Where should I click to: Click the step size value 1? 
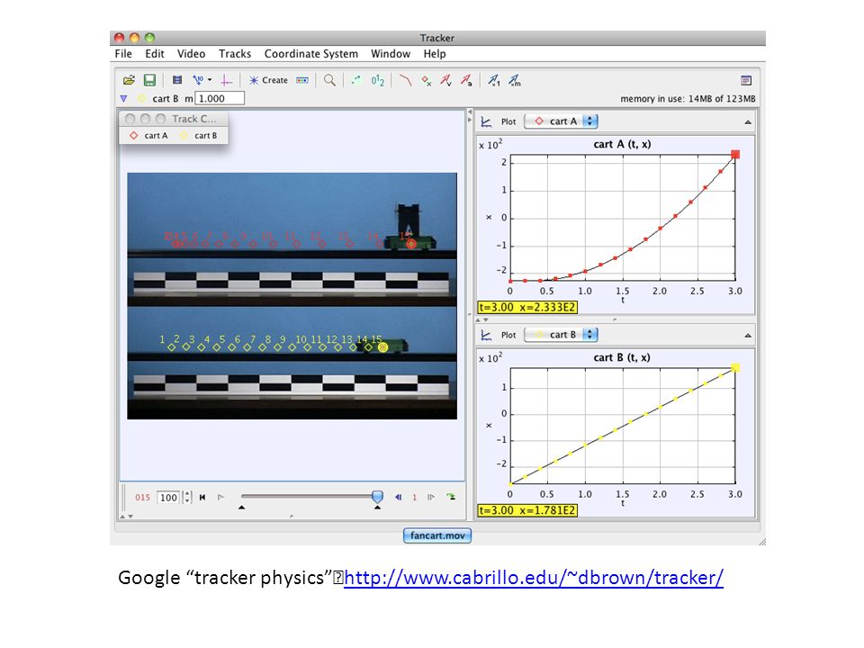click(x=414, y=497)
